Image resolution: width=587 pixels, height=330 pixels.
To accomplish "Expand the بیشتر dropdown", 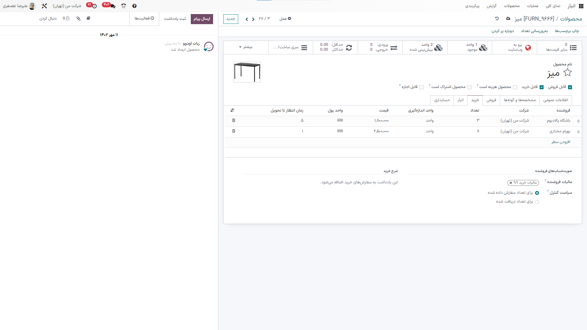I will point(246,47).
